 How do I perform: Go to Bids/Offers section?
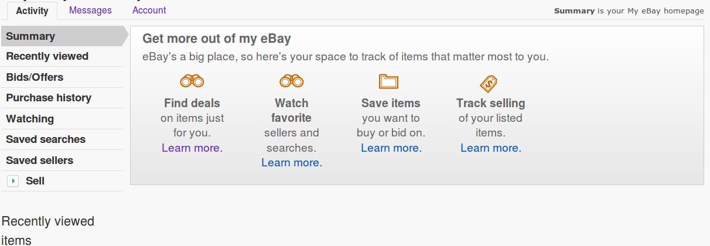[x=35, y=77]
